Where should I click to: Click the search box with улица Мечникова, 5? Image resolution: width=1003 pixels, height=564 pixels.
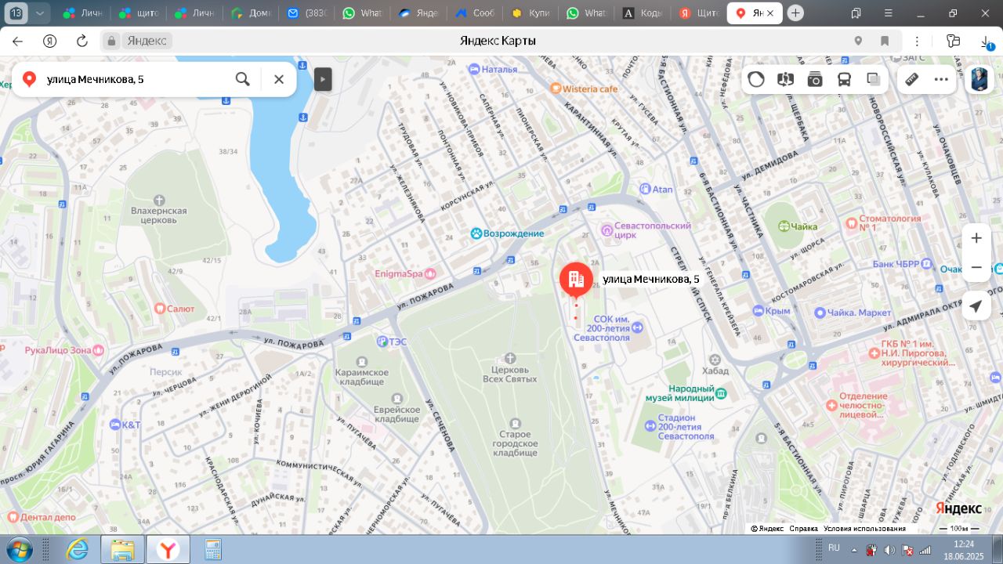pyautogui.click(x=133, y=79)
